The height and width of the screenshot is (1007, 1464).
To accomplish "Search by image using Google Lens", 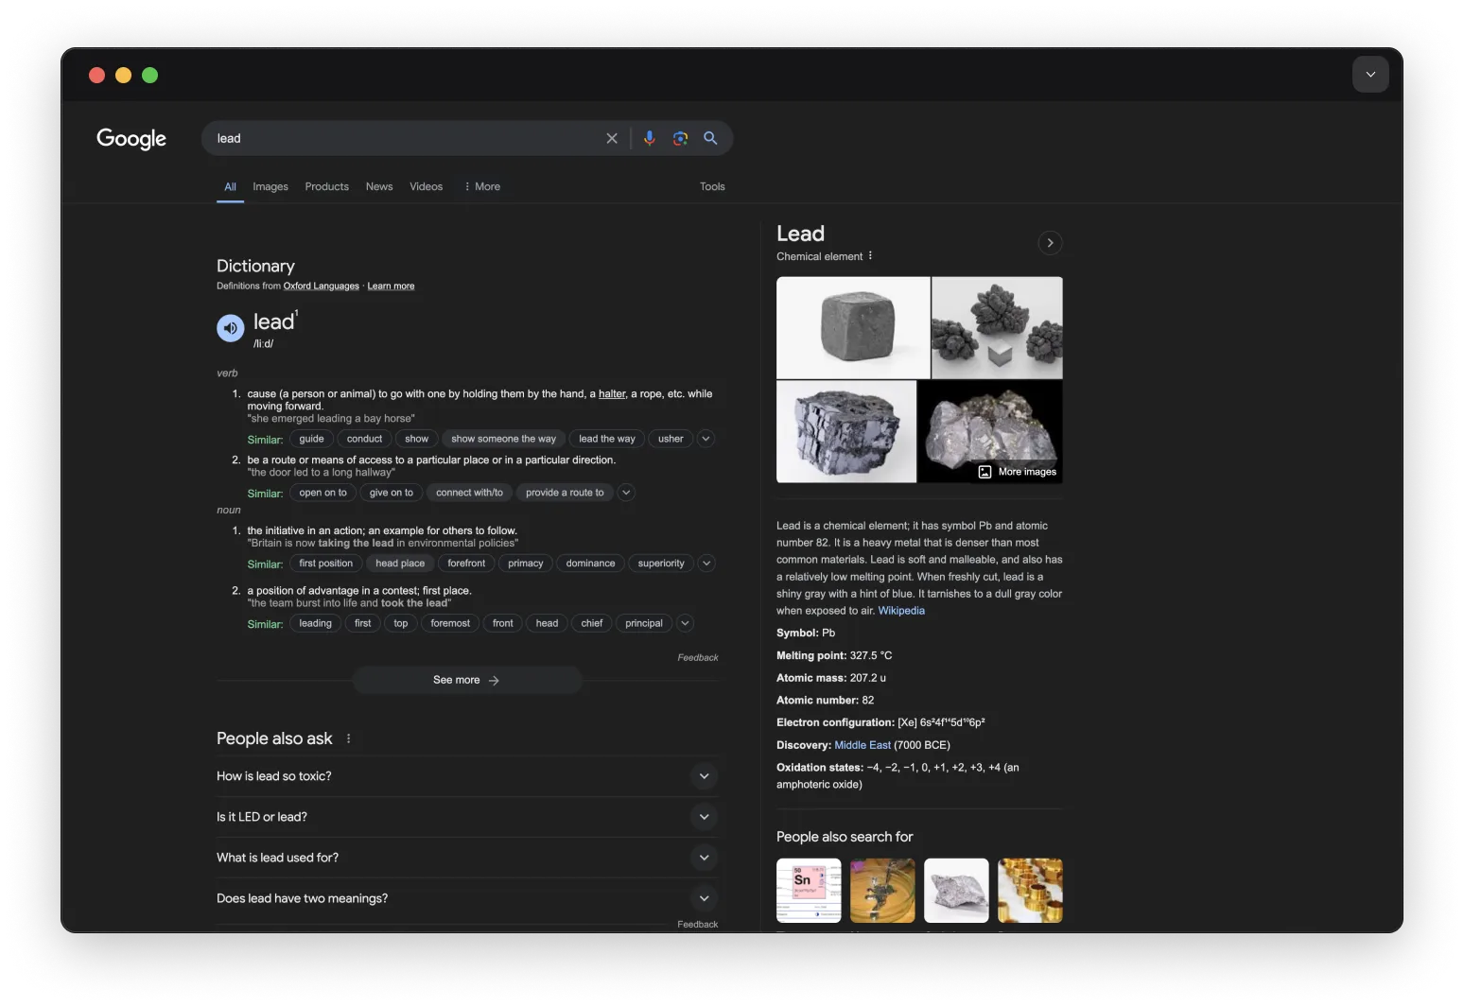I will click(680, 138).
